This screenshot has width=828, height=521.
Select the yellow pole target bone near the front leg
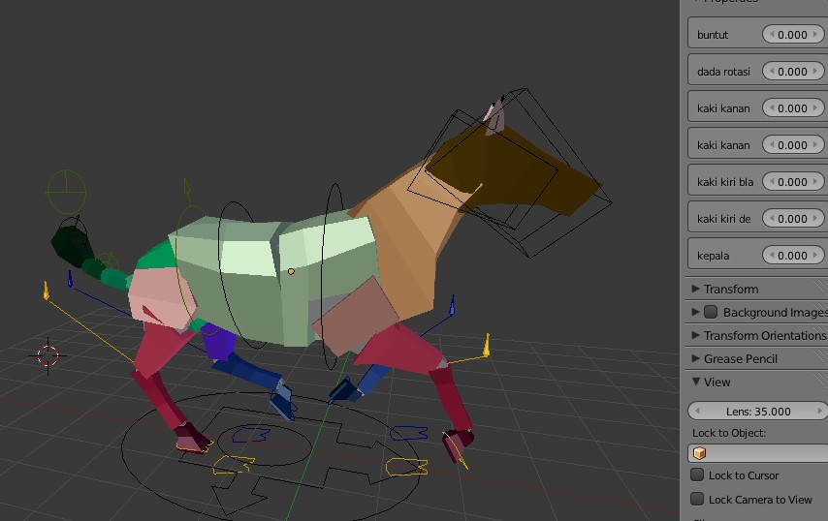[487, 345]
